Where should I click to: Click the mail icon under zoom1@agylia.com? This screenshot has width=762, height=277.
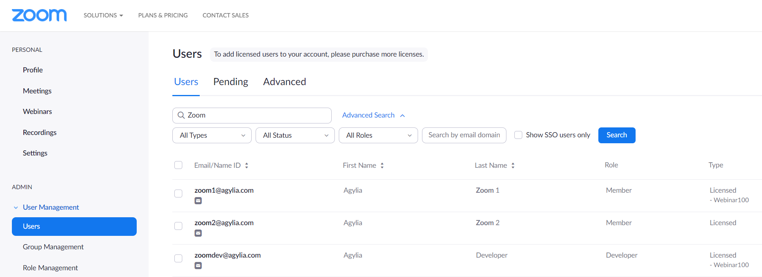tap(198, 201)
